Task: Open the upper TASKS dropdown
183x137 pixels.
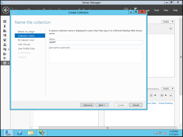Action: [x=168, y=21]
